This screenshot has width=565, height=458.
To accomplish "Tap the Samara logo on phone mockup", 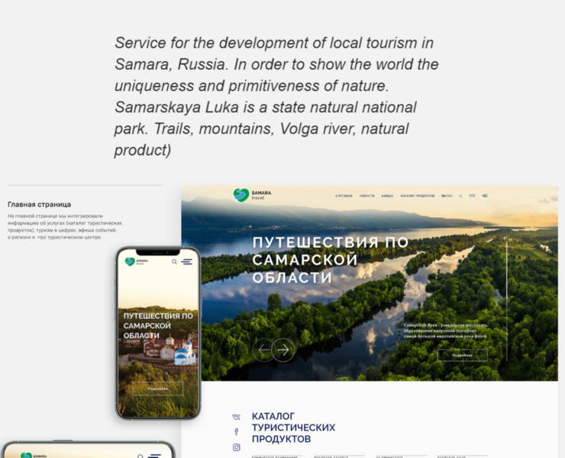I will (x=136, y=262).
